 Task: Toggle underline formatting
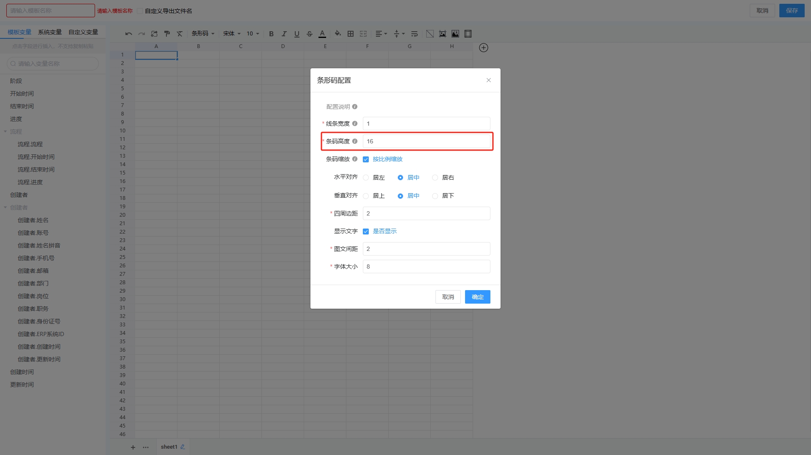click(297, 34)
